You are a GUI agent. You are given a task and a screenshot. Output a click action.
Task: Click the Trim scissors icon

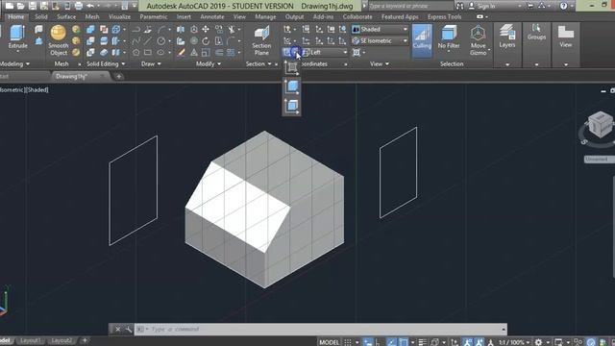click(232, 30)
